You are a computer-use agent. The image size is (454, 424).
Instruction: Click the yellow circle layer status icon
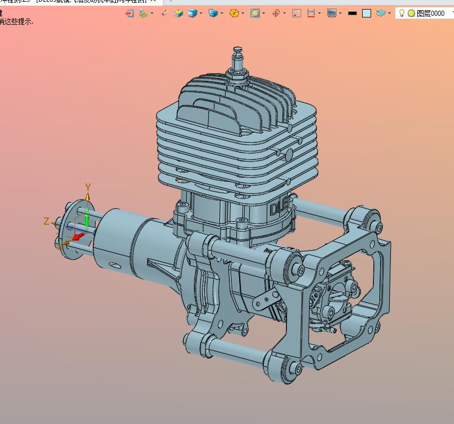pyautogui.click(x=411, y=14)
